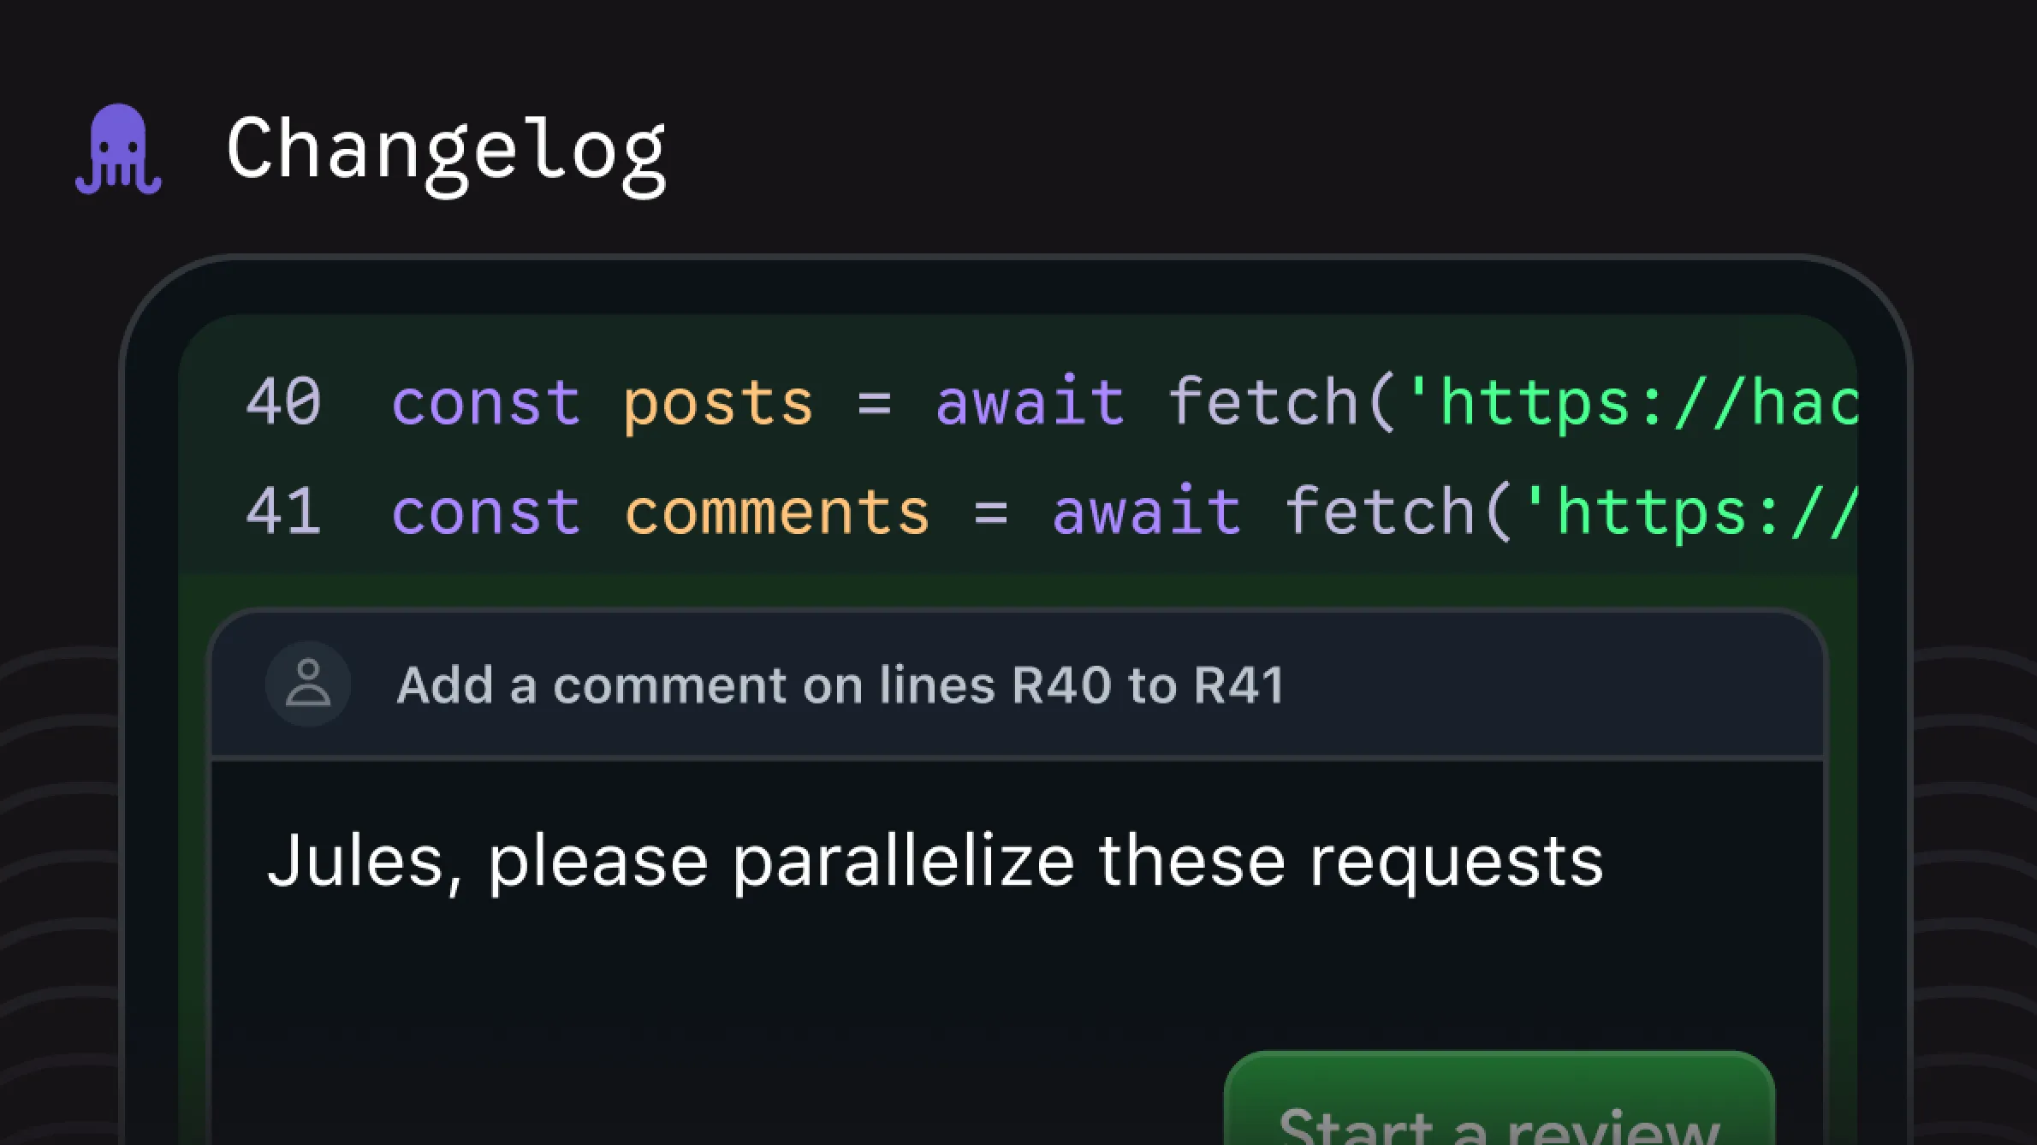Click the equals sign on line 40
The width and height of the screenshot is (2037, 1145).
point(874,402)
